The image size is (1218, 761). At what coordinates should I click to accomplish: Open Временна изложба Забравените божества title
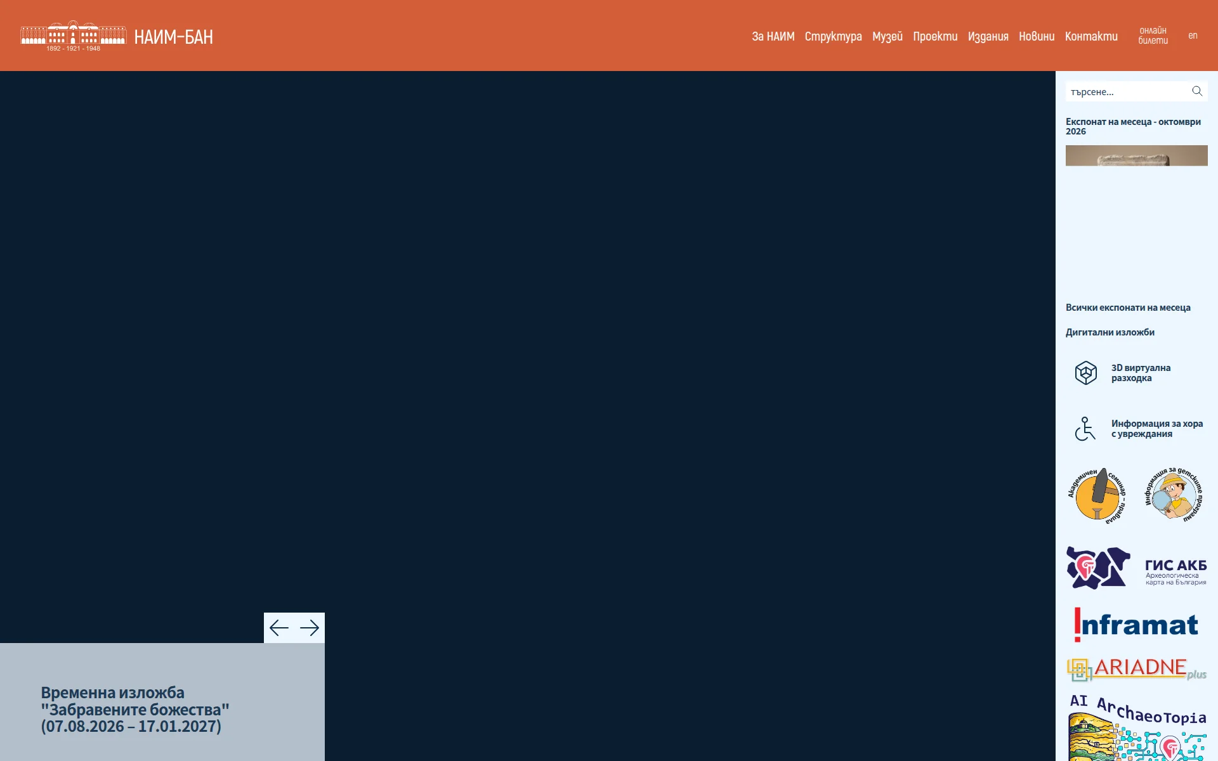[x=135, y=709]
